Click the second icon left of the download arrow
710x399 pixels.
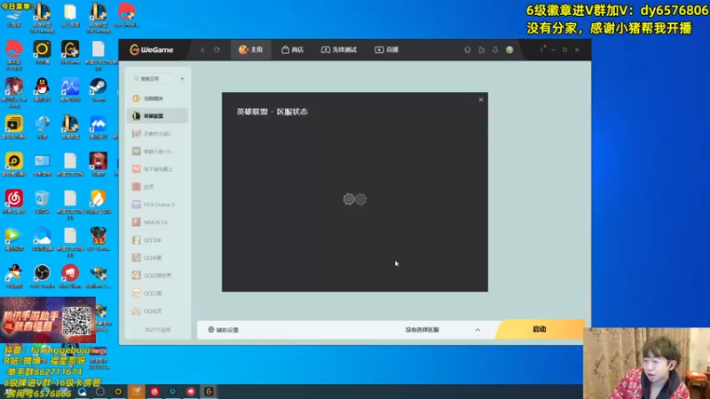tap(468, 50)
